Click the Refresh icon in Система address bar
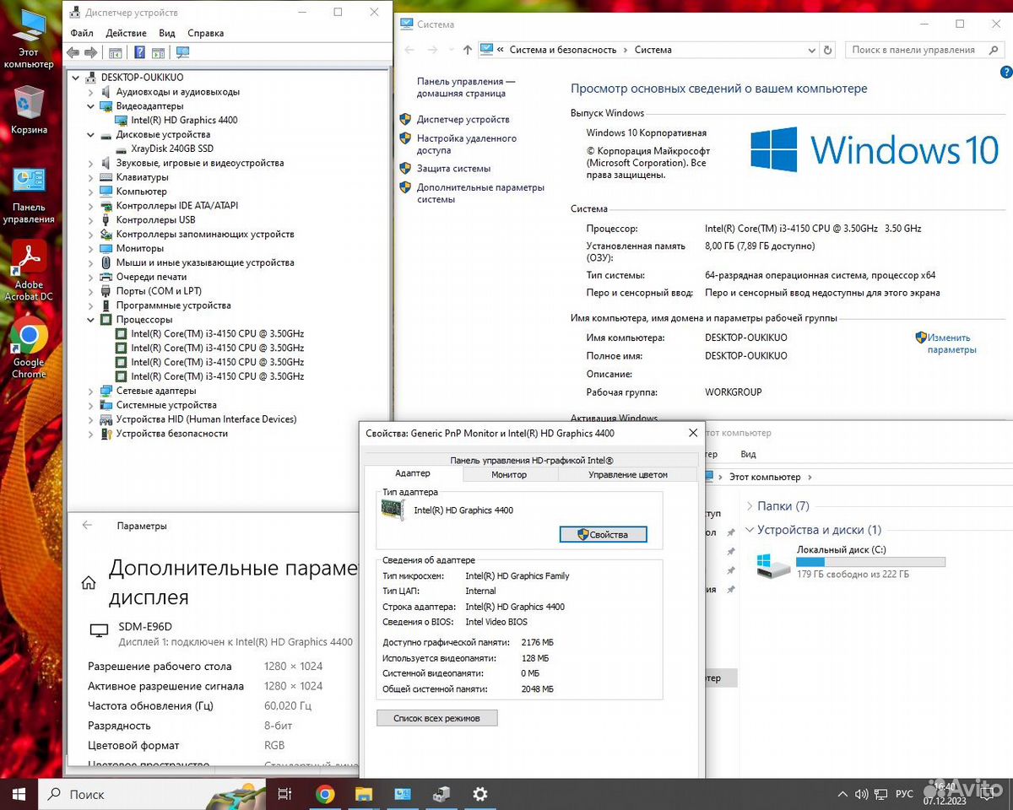The width and height of the screenshot is (1013, 810). [828, 50]
